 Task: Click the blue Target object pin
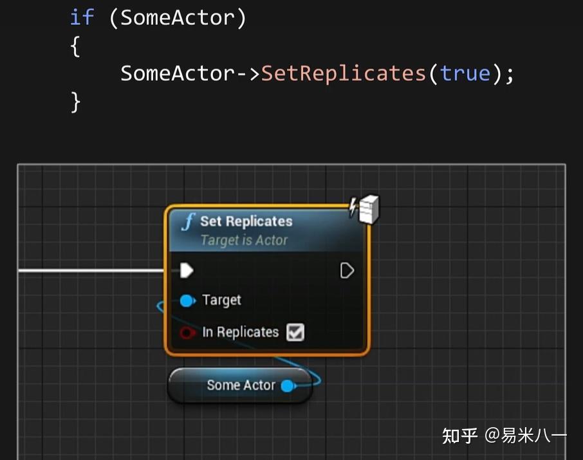pyautogui.click(x=187, y=300)
